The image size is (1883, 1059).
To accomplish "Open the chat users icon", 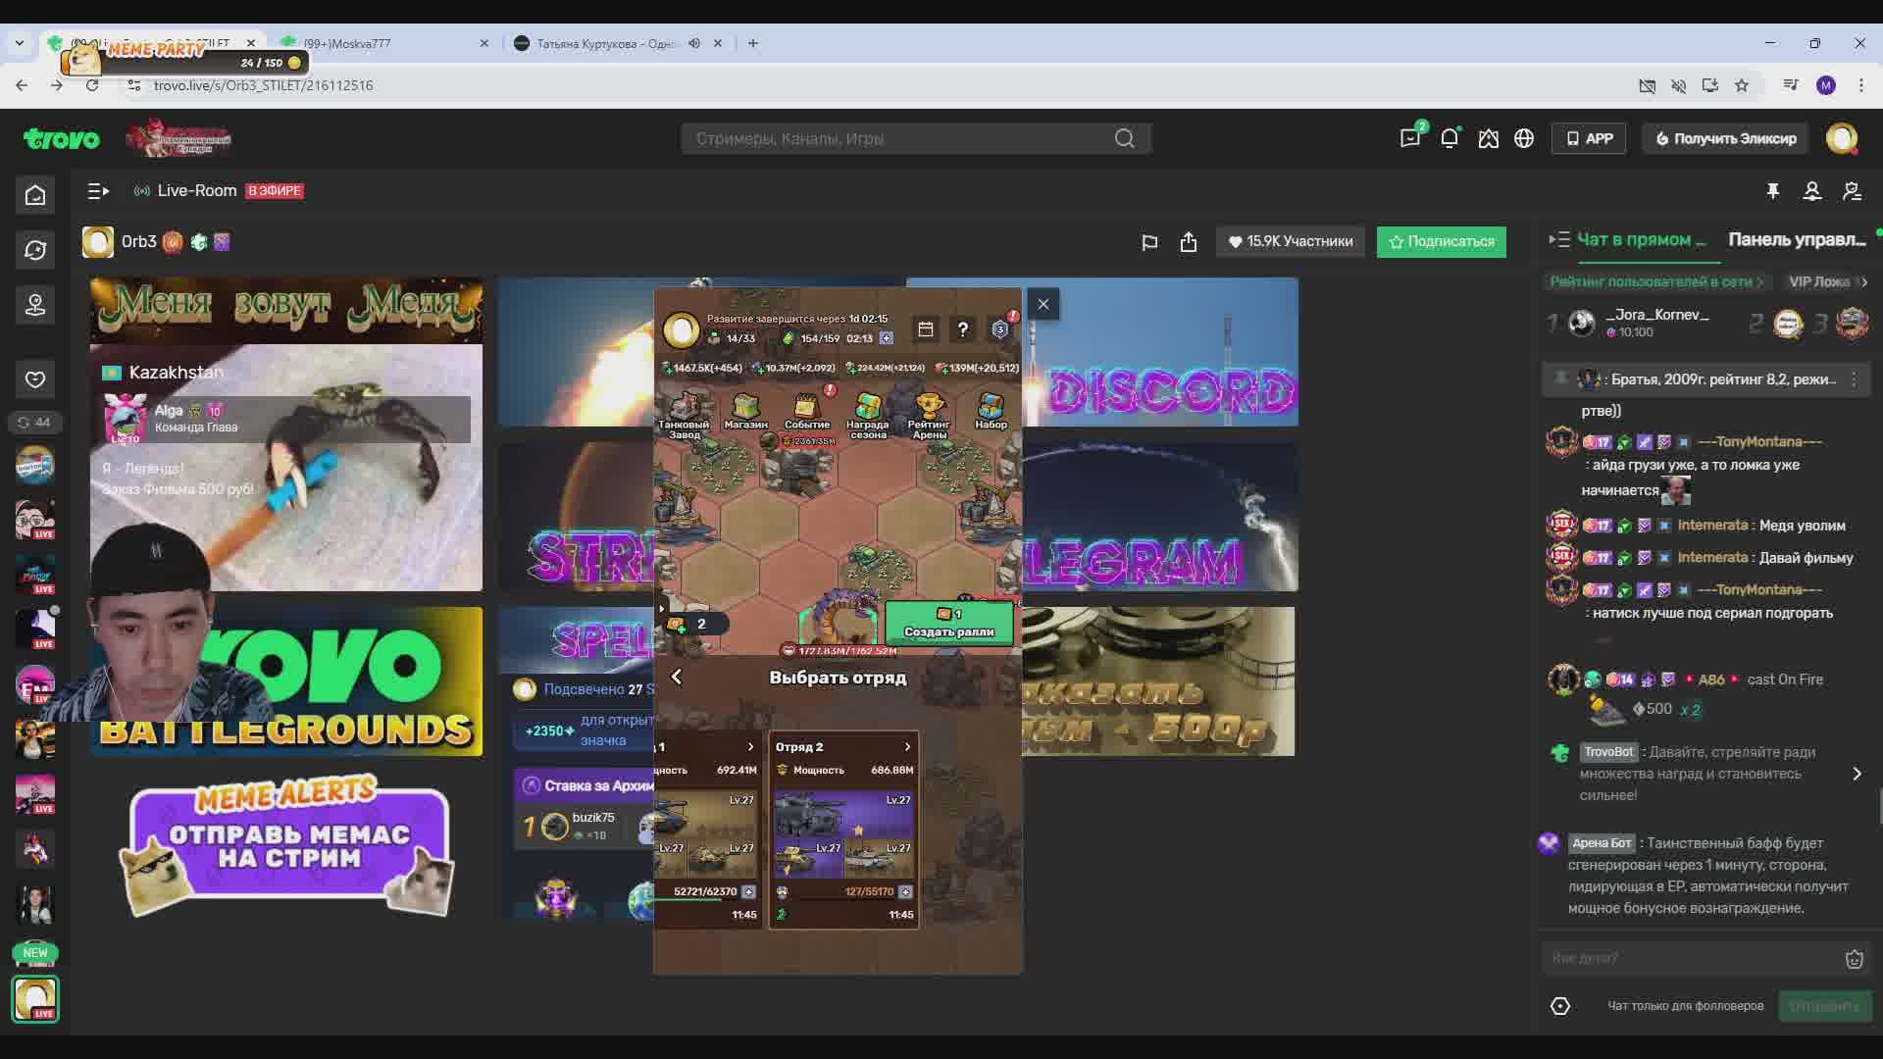I will click(x=1812, y=191).
